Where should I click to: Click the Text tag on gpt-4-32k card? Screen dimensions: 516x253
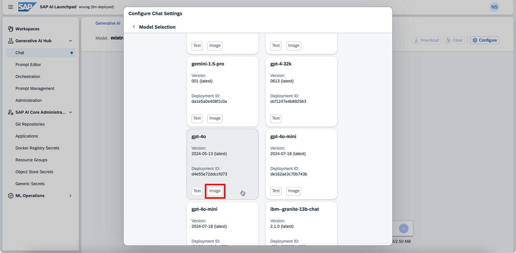[x=276, y=118]
